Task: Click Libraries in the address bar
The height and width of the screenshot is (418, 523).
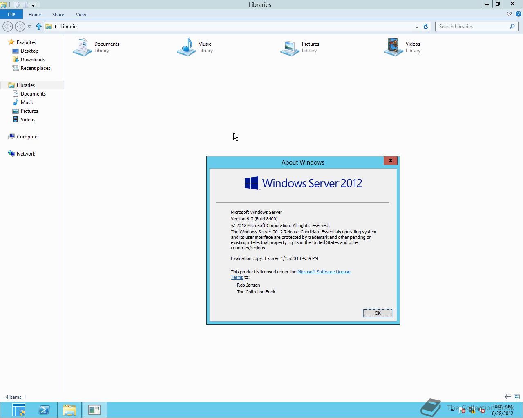Action: tap(69, 27)
